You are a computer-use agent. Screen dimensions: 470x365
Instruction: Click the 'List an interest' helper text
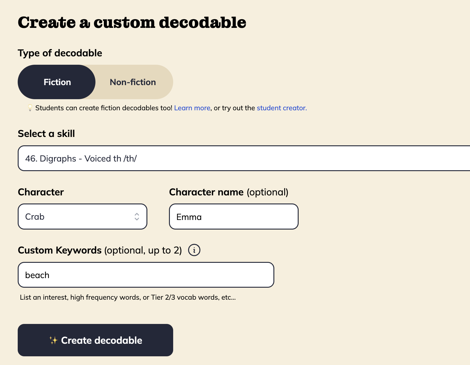tap(128, 297)
